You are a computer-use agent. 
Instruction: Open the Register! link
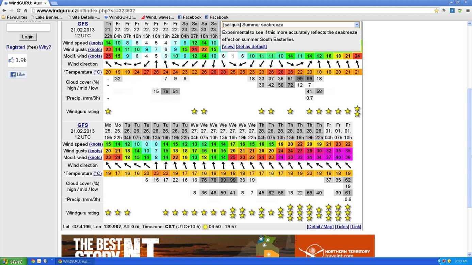click(x=16, y=47)
